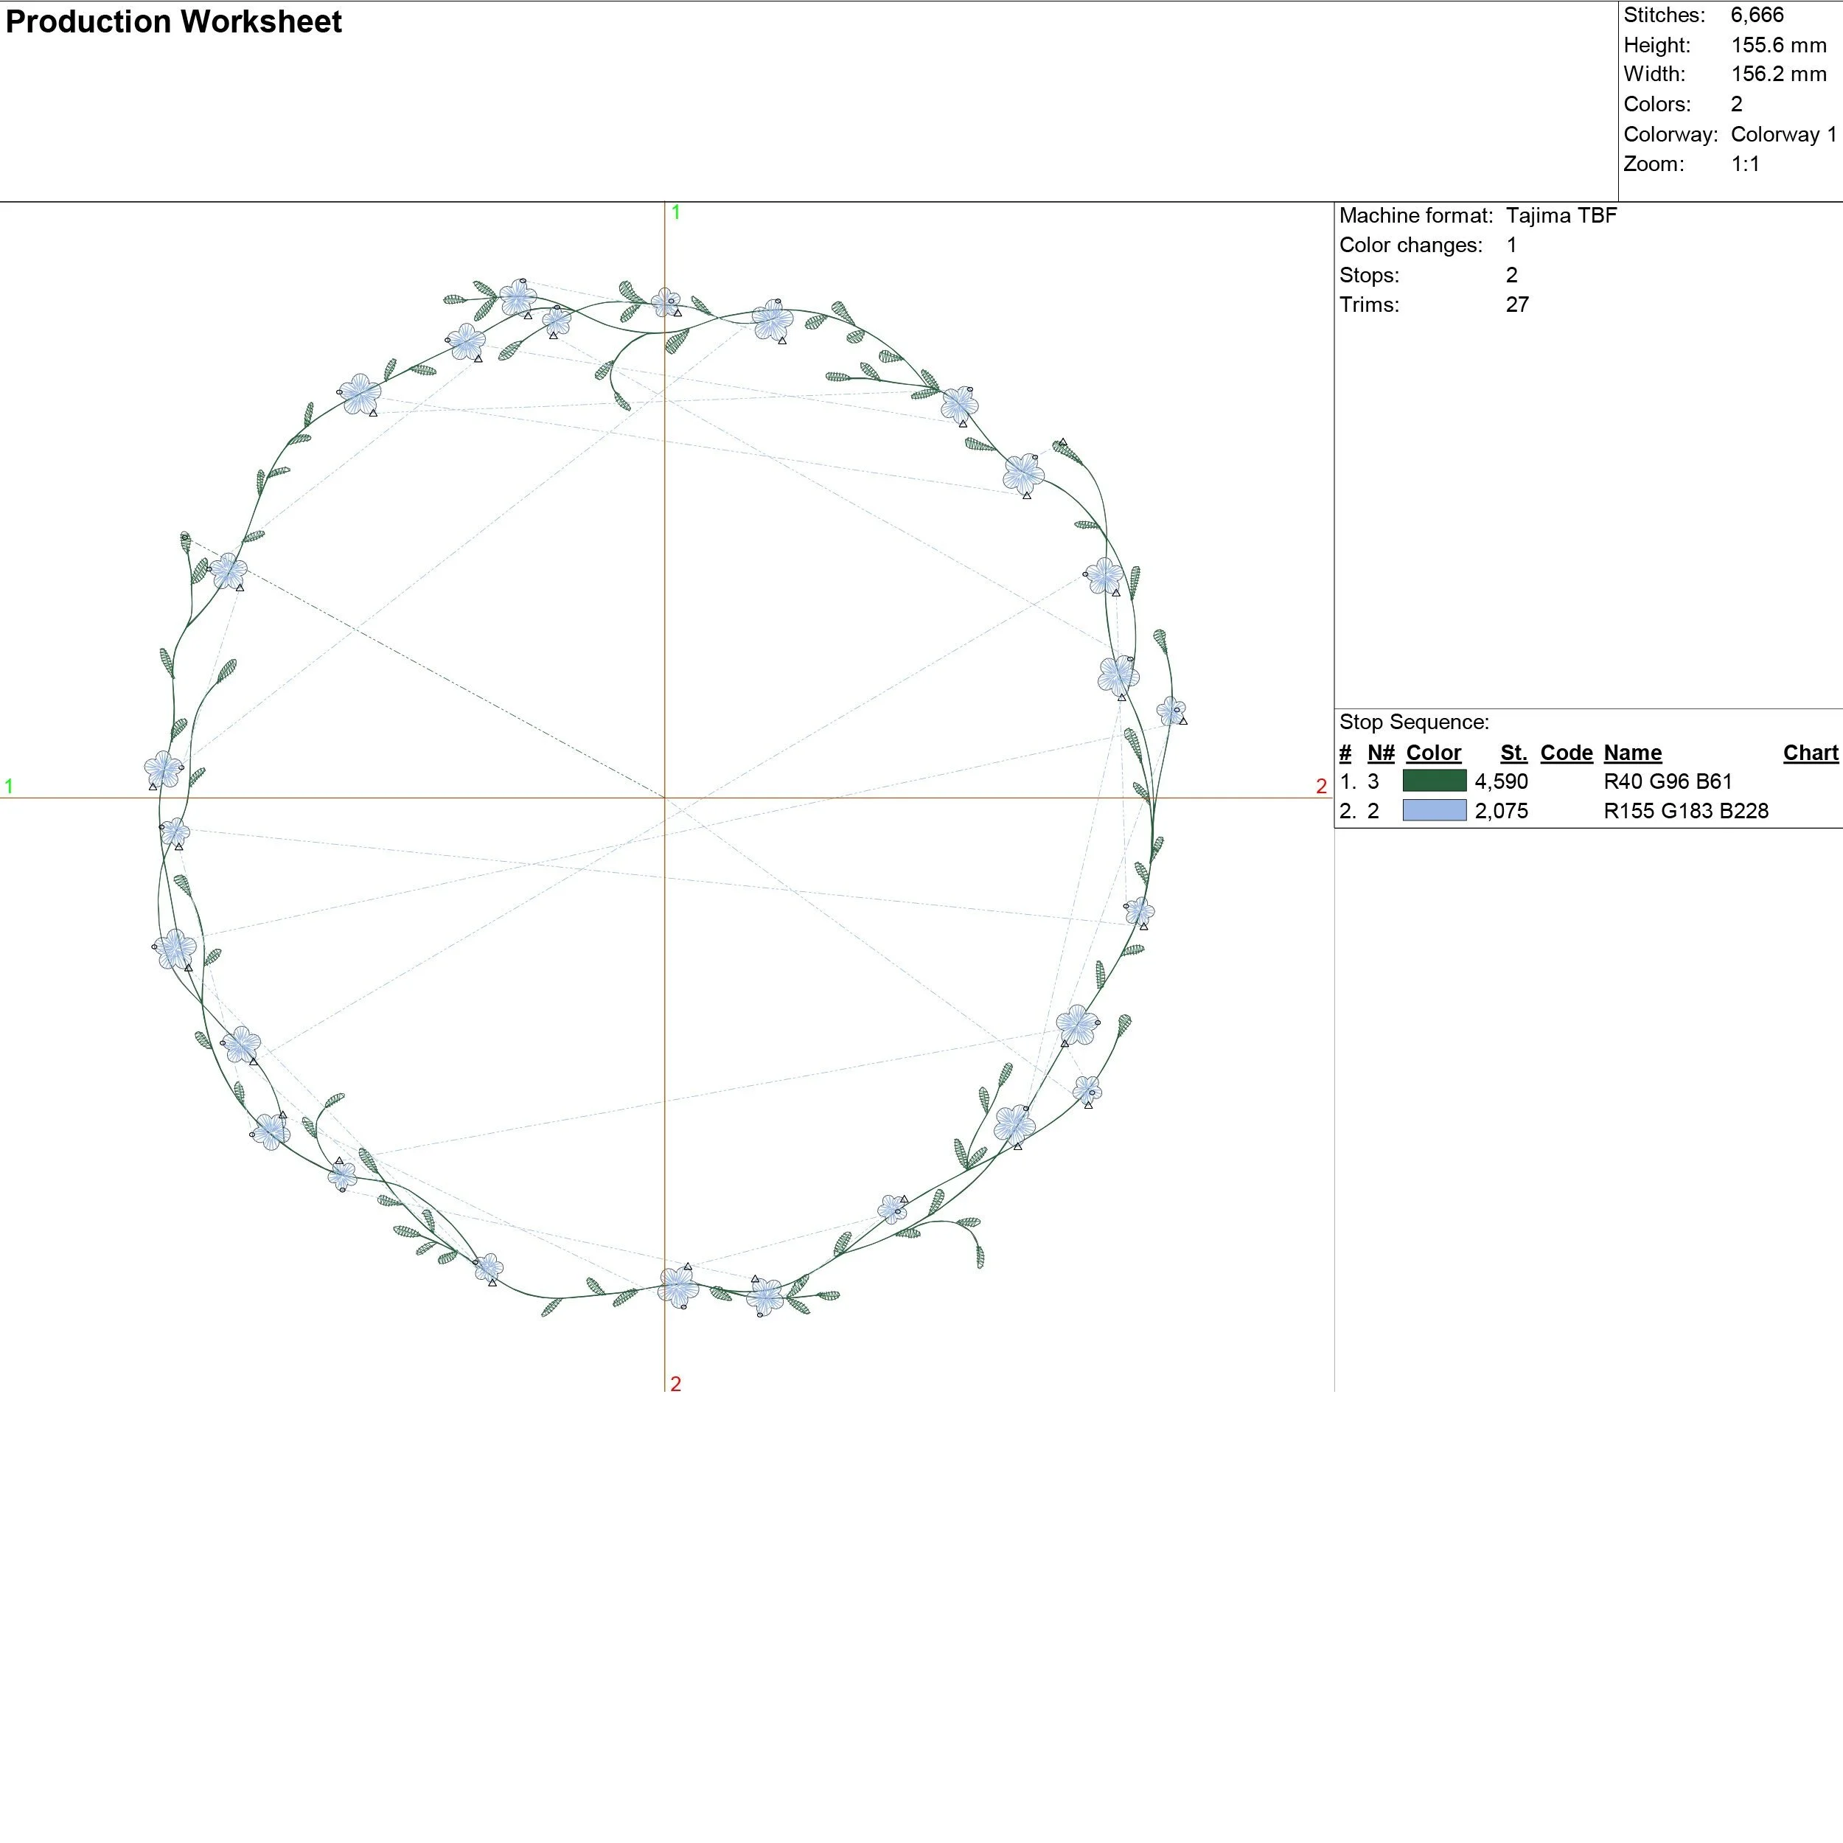1843x1843 pixels.
Task: Click the N# column header
Action: (x=1380, y=753)
